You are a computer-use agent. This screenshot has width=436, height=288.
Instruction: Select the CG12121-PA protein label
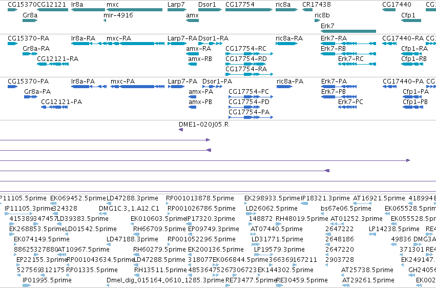coord(61,102)
